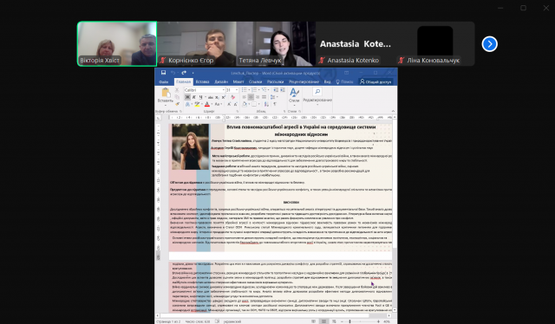Collapse the ribbon using the chevron arrow
This screenshot has height=324, width=555.
pyautogui.click(x=393, y=111)
